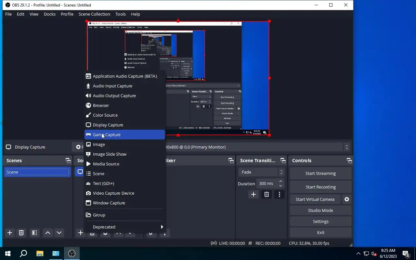The width and height of the screenshot is (416, 260).
Task: Click the Window Capture icon
Action: 88,203
